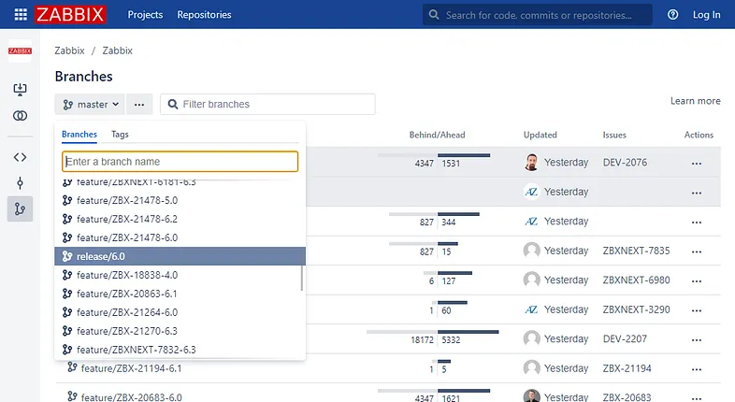Open the Compare icon in sidebar
This screenshot has height=402, width=735.
click(21, 116)
